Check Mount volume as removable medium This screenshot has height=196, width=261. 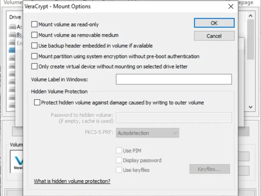tap(34, 35)
